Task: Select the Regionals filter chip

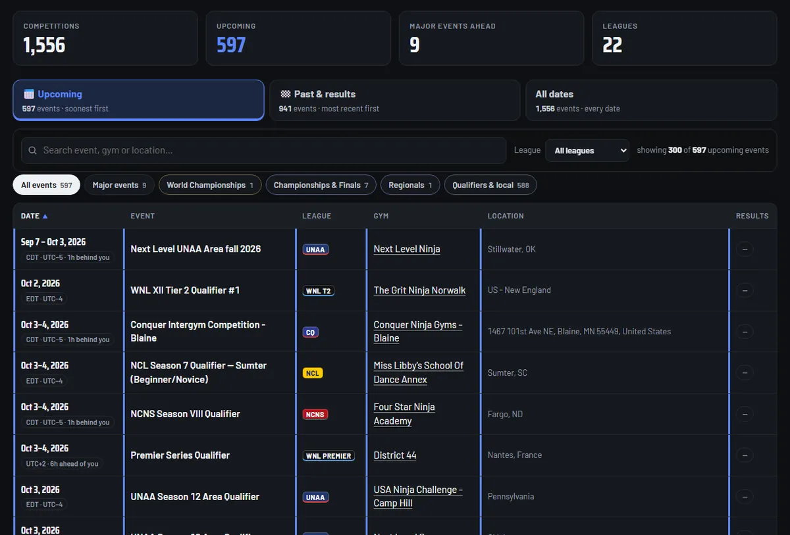Action: click(410, 185)
